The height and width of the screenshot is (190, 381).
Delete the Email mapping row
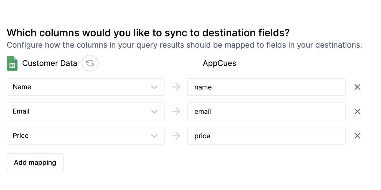tap(357, 112)
